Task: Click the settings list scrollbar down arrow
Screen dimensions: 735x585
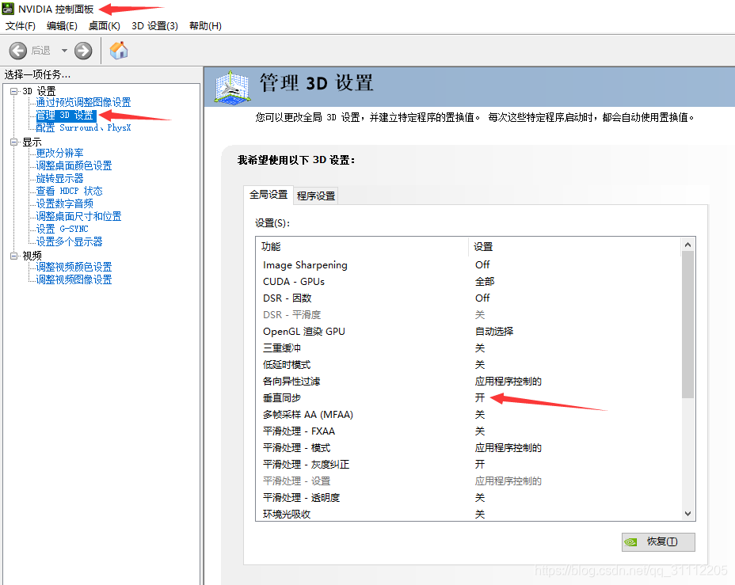Action: [x=687, y=514]
